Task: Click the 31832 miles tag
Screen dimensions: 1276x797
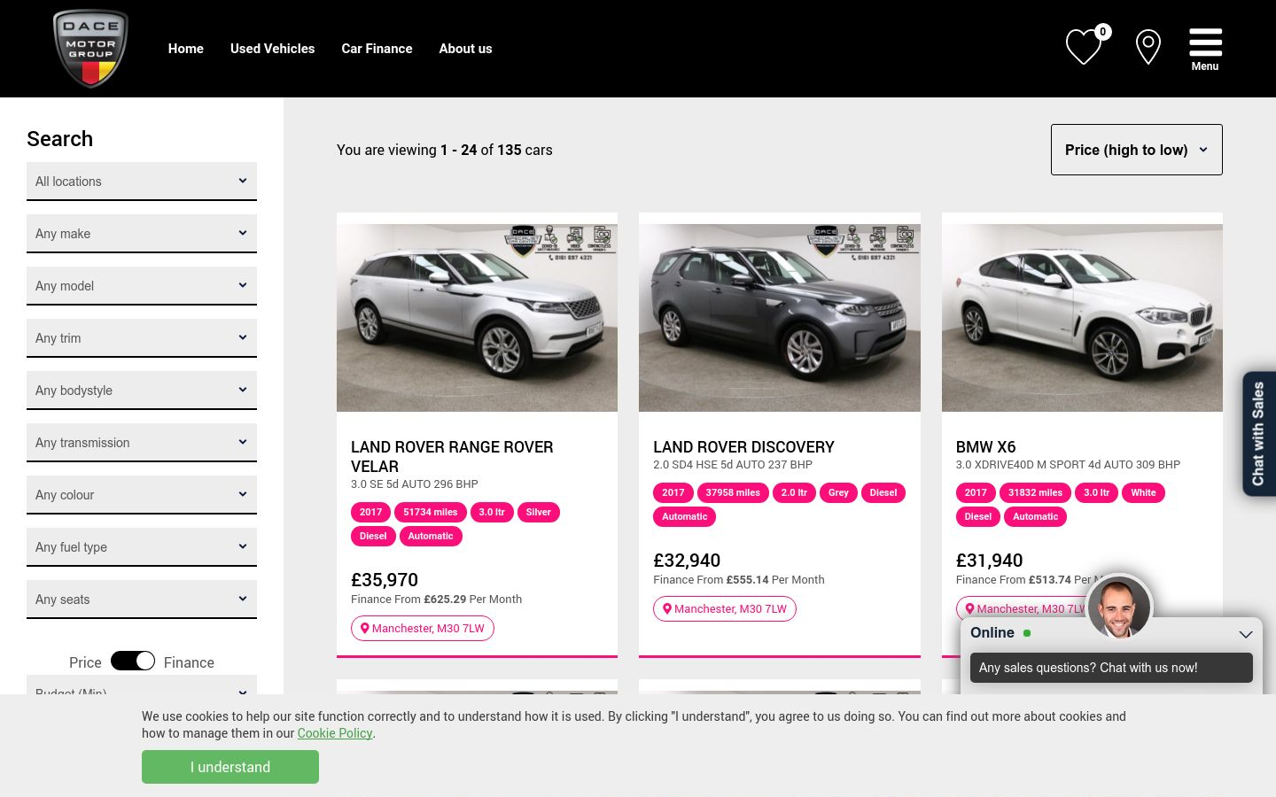Action: coord(1035,492)
